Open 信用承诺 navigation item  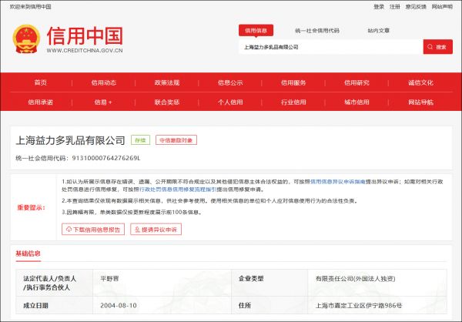pyautogui.click(x=40, y=102)
